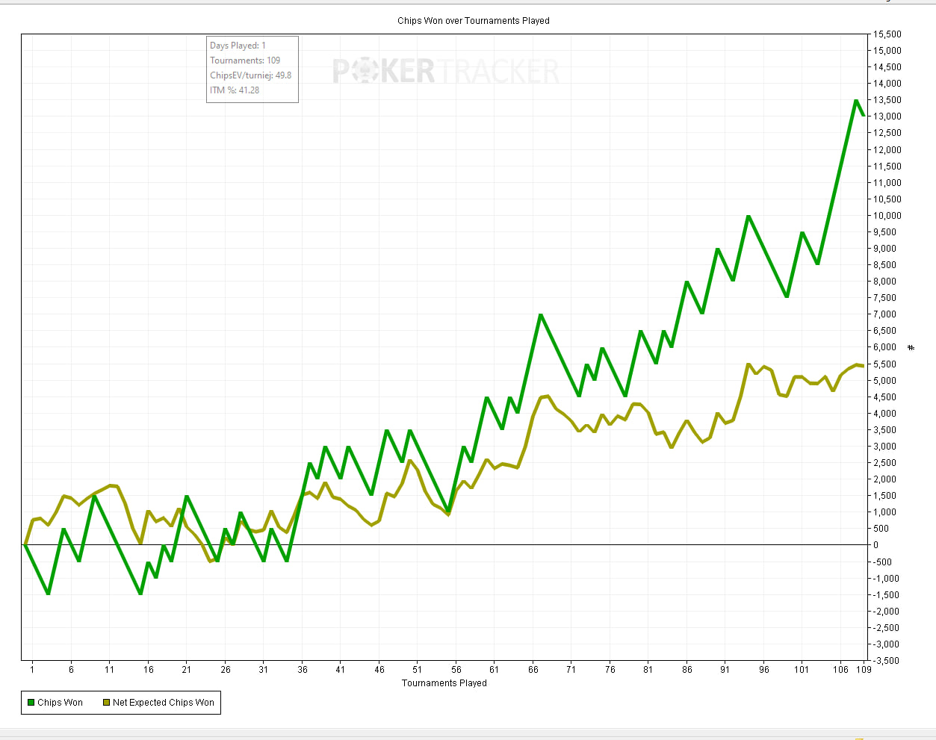Click the 'Days Played: 1' line in info box

click(238, 46)
